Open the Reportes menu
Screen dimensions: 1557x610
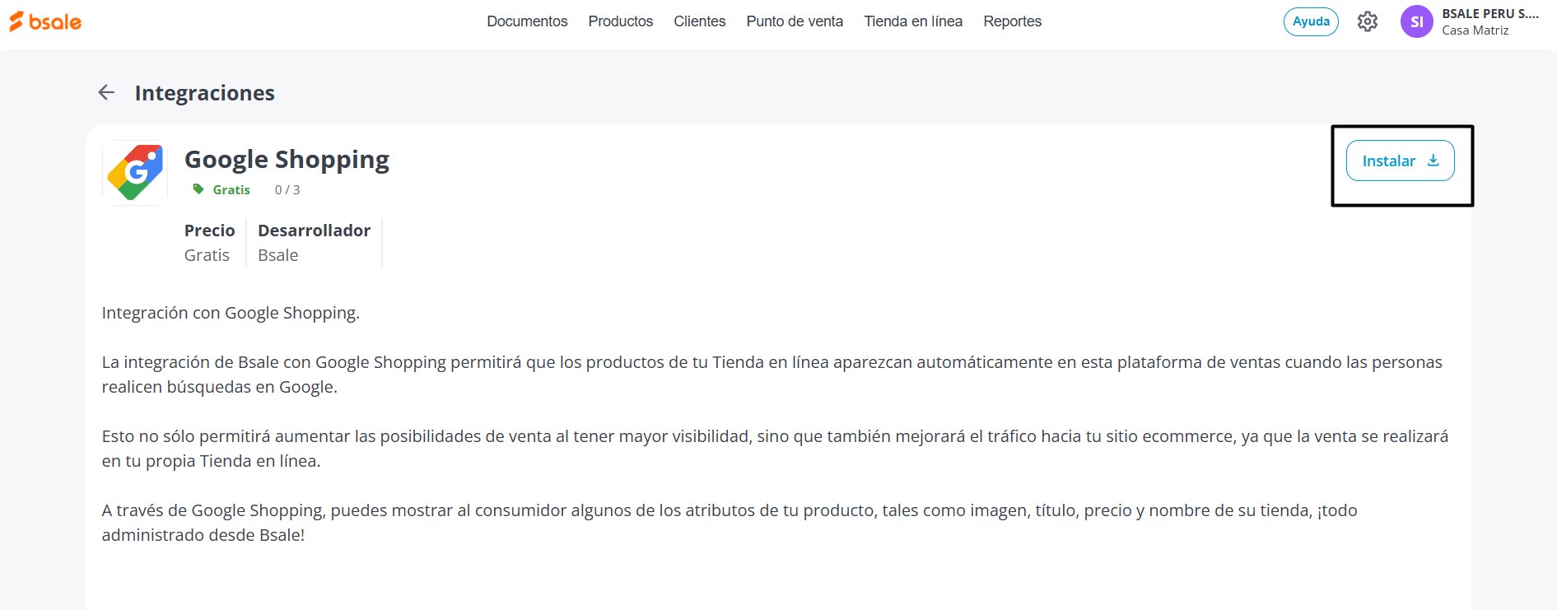(1013, 21)
